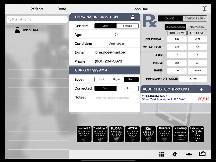
Task: Select Near Vision tab
Action: [x=197, y=27]
